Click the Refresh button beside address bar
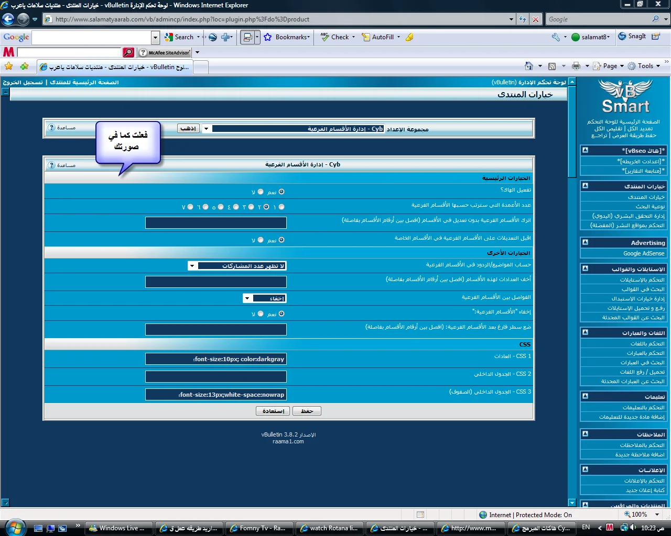The image size is (671, 536). pyautogui.click(x=523, y=19)
